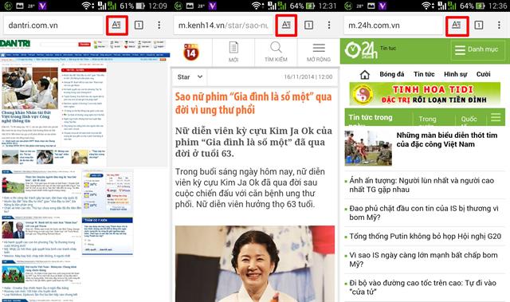Tap the photo of actress Kim Ja Ok
The image size is (510, 302).
(x=255, y=264)
